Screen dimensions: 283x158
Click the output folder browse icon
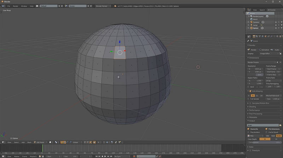pyautogui.click(x=280, y=125)
